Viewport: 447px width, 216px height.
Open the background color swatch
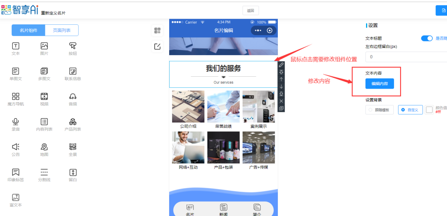[x=429, y=110]
